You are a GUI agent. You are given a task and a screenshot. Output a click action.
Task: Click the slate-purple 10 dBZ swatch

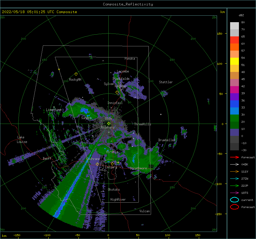coord(234,132)
